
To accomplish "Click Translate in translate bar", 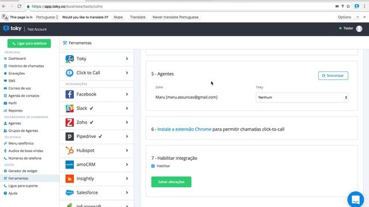I will click(138, 17).
